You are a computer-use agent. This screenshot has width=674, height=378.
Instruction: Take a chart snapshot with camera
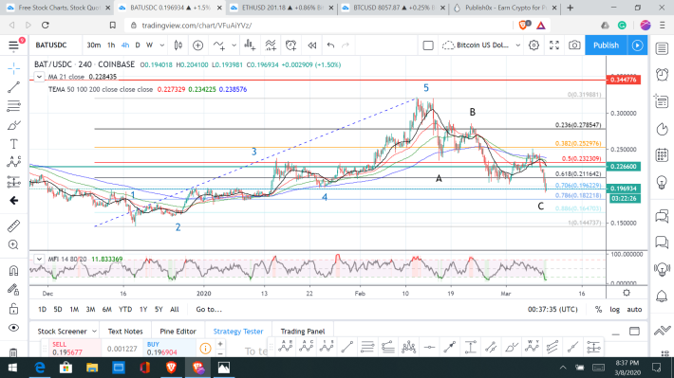pyautogui.click(x=574, y=45)
